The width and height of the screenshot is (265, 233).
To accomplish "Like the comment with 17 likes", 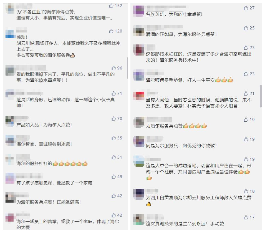I will [x=246, y=217].
